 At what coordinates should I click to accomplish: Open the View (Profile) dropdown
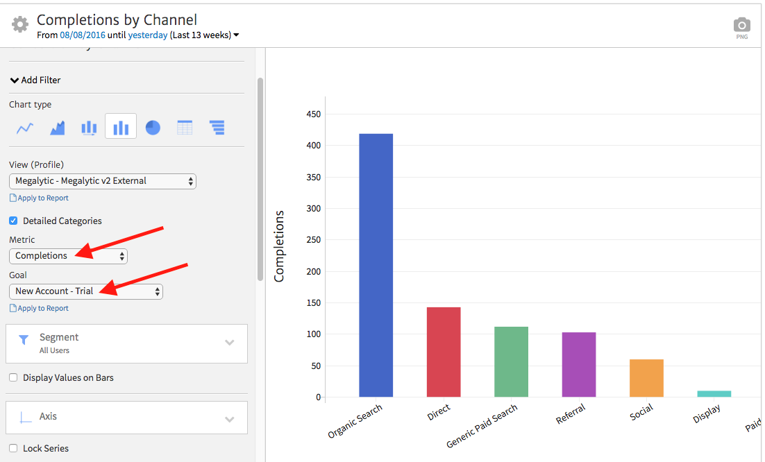coord(103,181)
